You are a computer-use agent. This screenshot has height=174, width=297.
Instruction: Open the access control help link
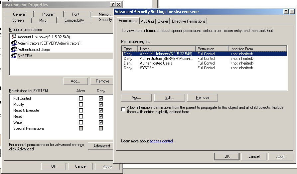coord(161,141)
